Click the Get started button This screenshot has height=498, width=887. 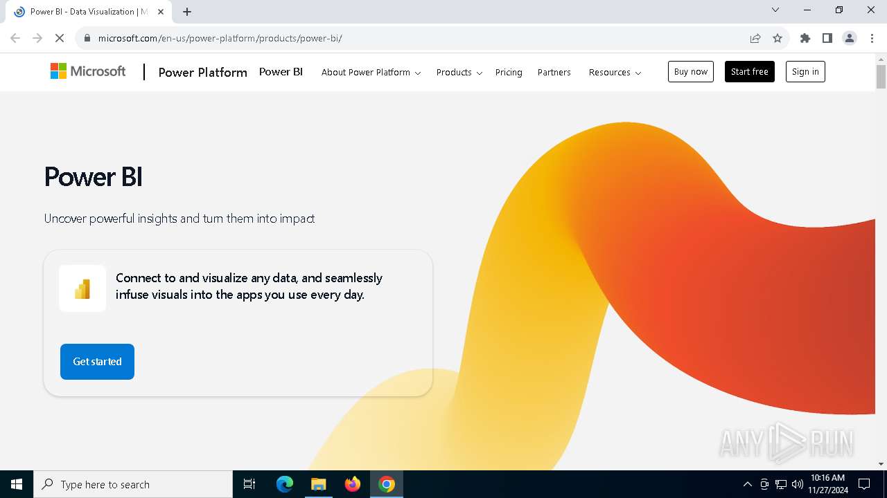[97, 362]
